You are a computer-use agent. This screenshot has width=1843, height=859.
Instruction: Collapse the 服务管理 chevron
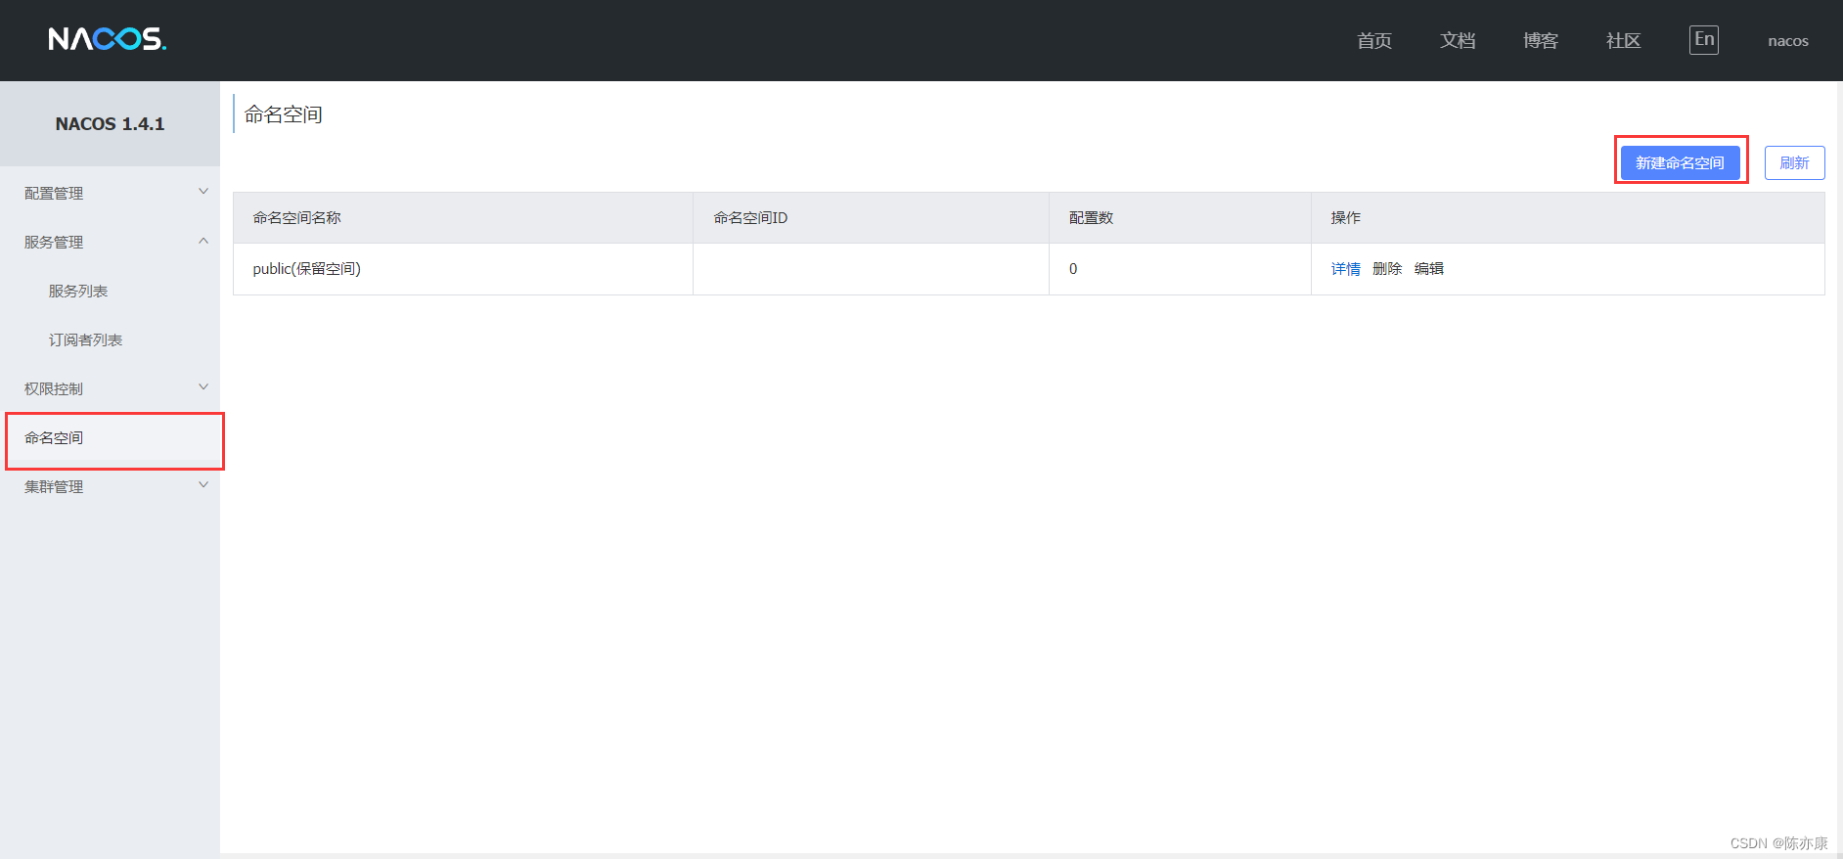pyautogui.click(x=203, y=241)
